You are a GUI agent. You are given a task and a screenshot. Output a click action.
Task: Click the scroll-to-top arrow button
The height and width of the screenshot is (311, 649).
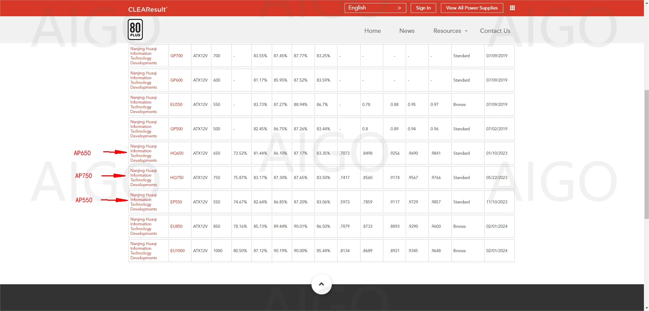pos(321,284)
